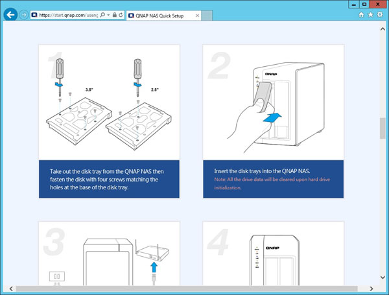Click the red drive data cleared note

click(272, 183)
